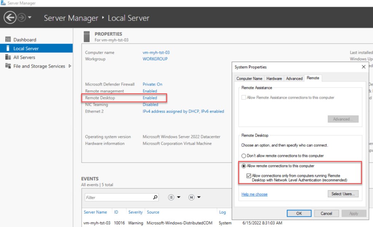This screenshot has height=227, width=373.
Task: Switch to the Advanced tab
Action: 294,78
